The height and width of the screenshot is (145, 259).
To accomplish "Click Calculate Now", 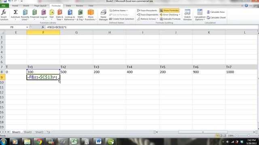I will (216, 12).
